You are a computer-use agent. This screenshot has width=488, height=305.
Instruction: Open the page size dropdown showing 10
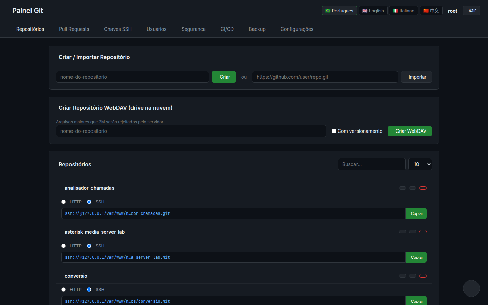420,164
